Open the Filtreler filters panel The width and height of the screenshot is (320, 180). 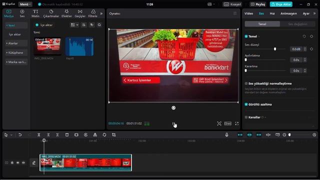pyautogui.click(x=93, y=13)
